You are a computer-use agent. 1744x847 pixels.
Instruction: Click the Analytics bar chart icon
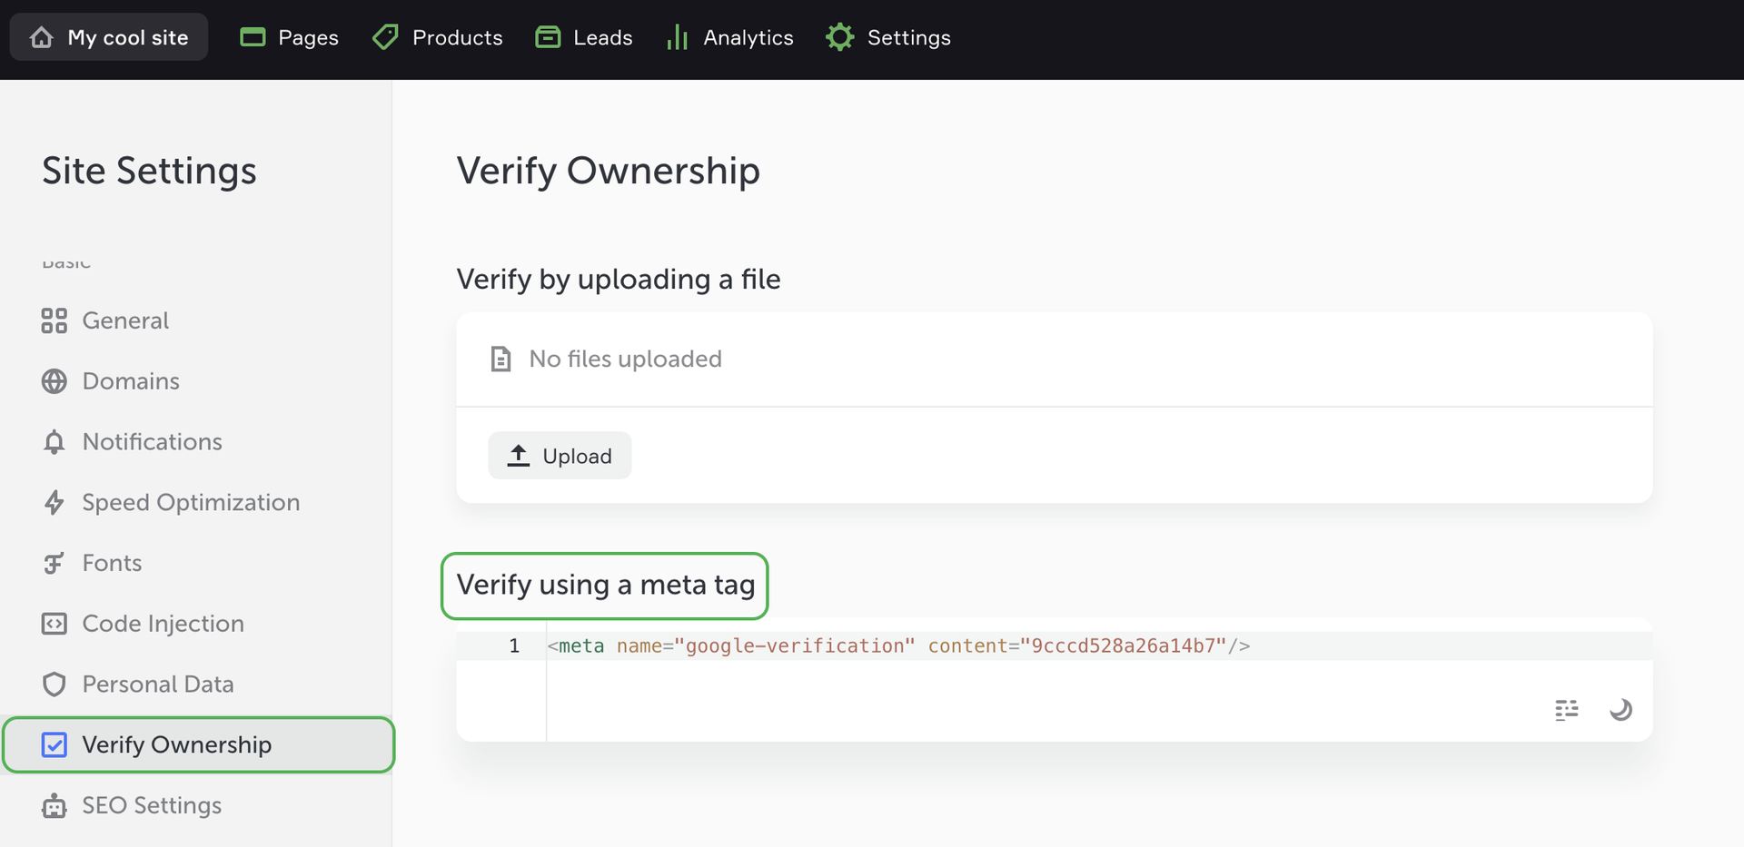pos(677,37)
